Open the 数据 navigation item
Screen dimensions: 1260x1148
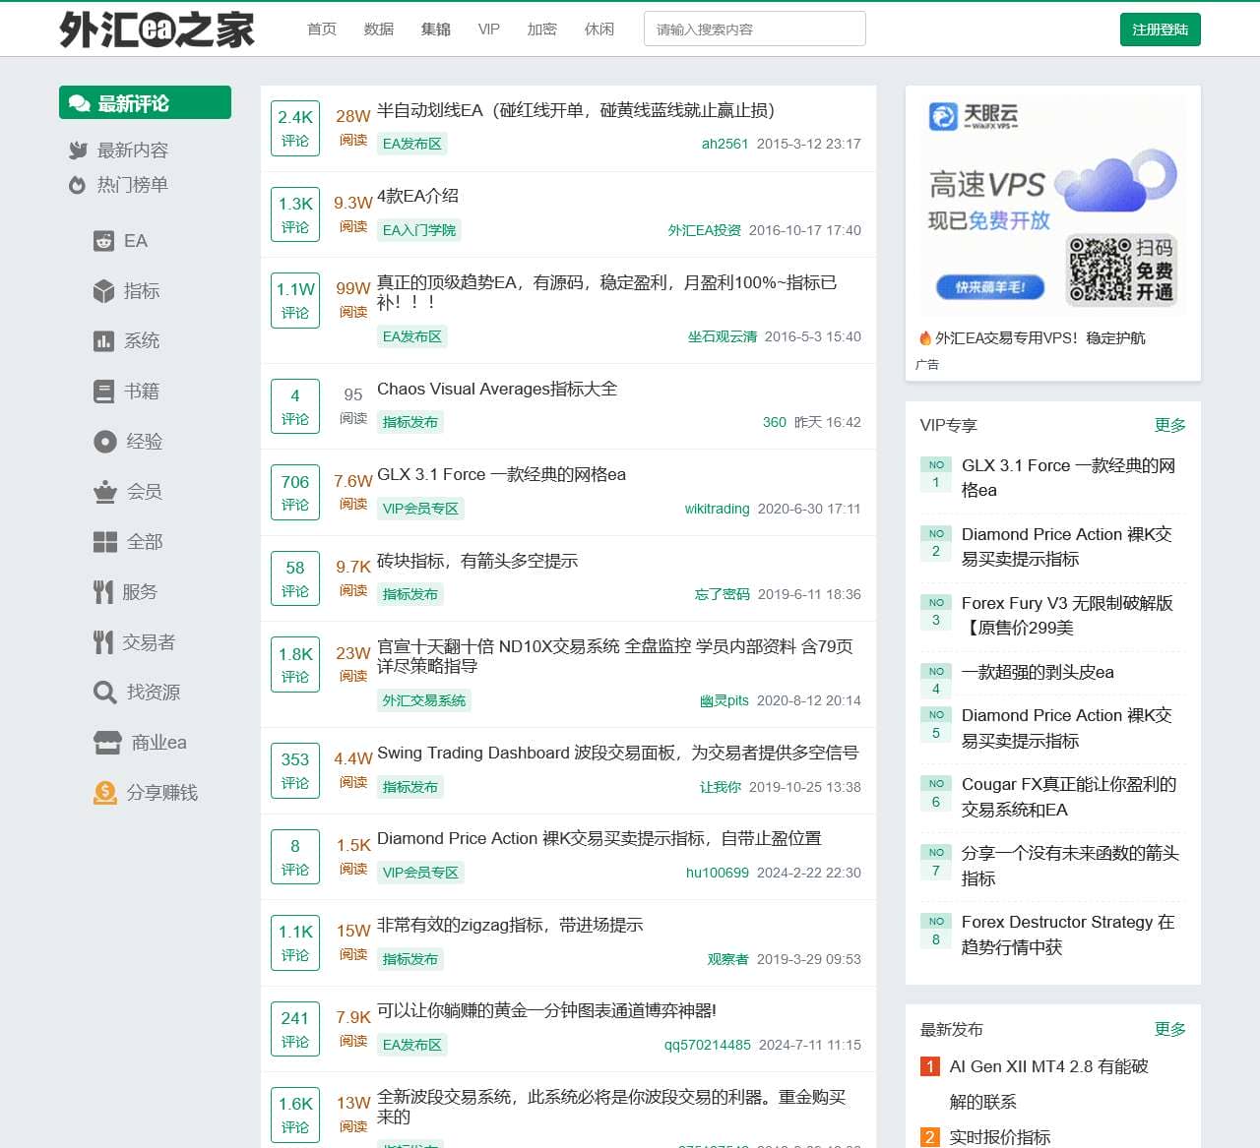pos(379,30)
